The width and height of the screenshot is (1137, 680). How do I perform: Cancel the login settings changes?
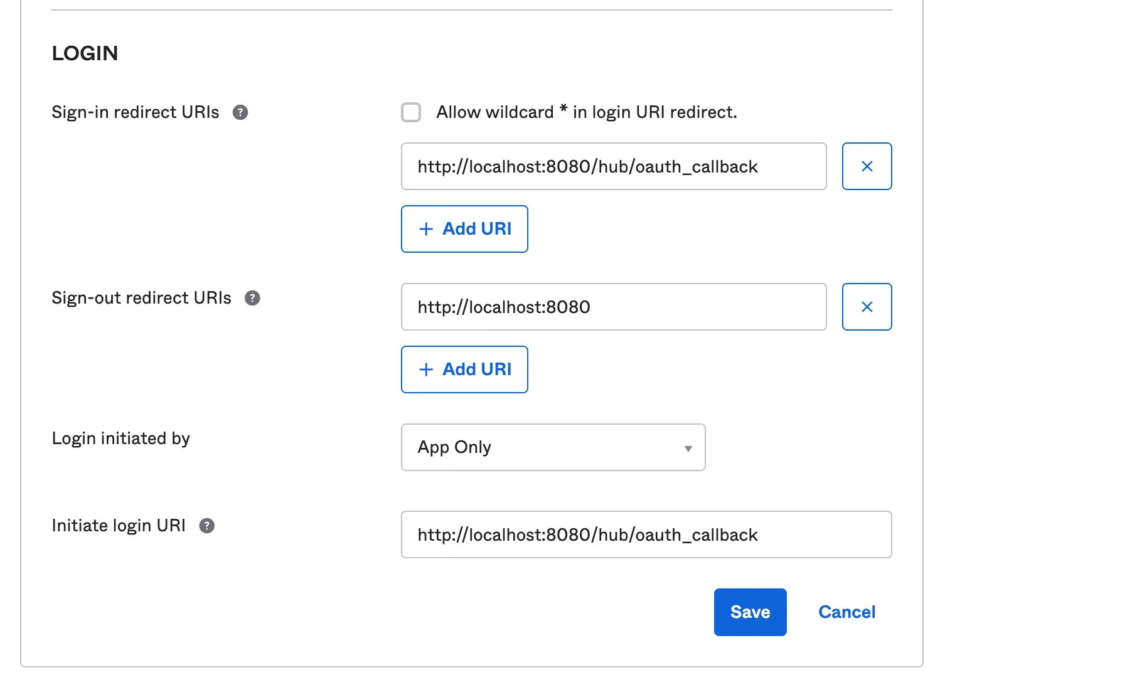coord(846,612)
